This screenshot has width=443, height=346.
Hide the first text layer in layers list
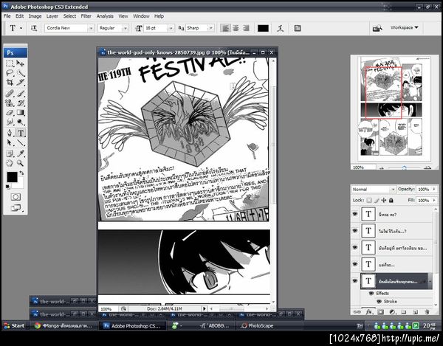355,214
